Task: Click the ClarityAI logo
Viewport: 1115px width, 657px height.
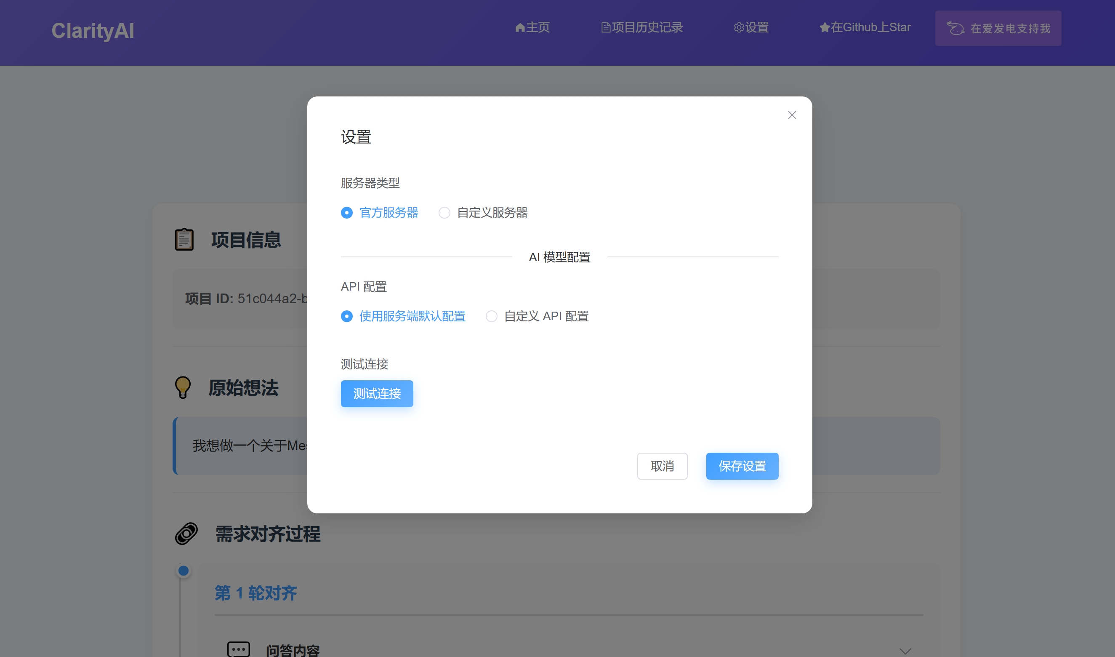Action: (93, 31)
